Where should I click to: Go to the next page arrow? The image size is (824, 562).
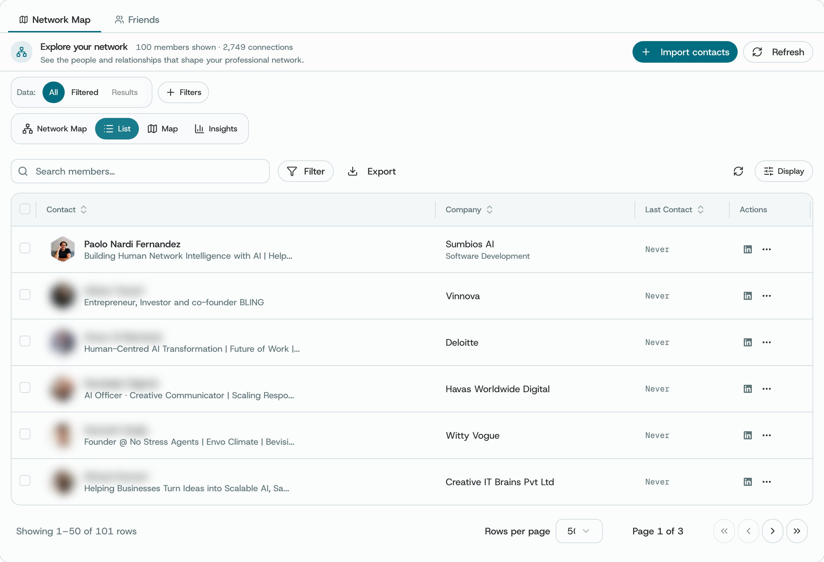[x=773, y=531]
